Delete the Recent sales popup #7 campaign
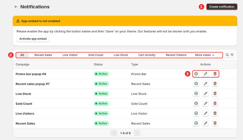The width and height of the screenshot is (243, 140). (215, 84)
